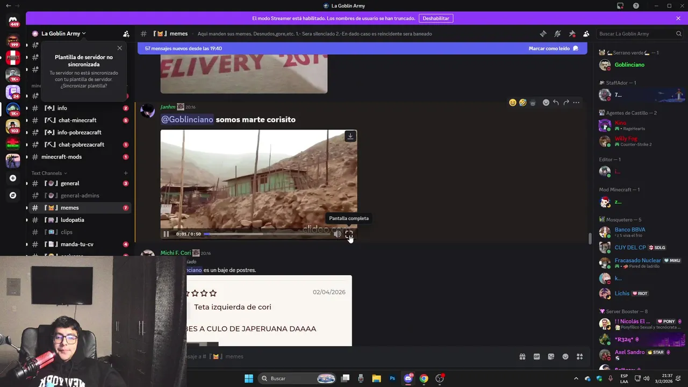Open the review image with Teta izquierda de cori
This screenshot has width=688, height=387.
click(269, 311)
